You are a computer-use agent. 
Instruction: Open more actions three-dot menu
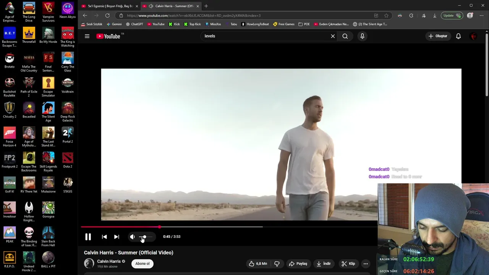366,264
